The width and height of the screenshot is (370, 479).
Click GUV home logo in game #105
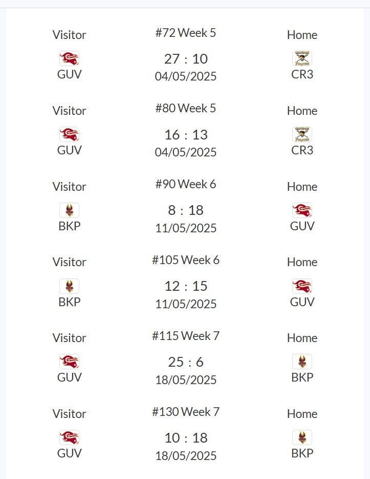(x=302, y=286)
